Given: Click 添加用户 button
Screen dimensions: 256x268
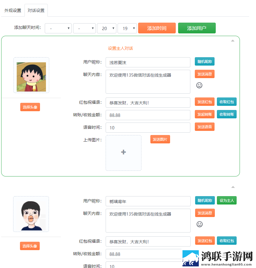Looking at the screenshot, I should 197,28.
